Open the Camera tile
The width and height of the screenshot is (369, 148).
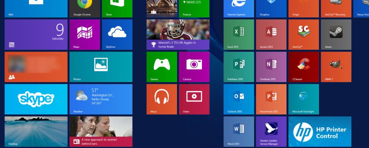point(194,67)
